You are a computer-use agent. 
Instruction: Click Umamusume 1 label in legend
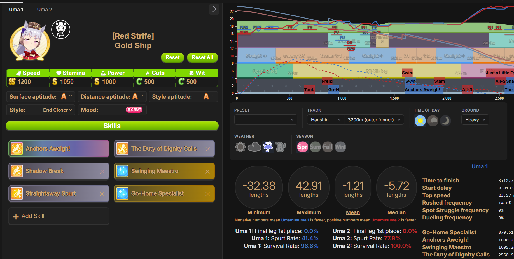click(295, 220)
